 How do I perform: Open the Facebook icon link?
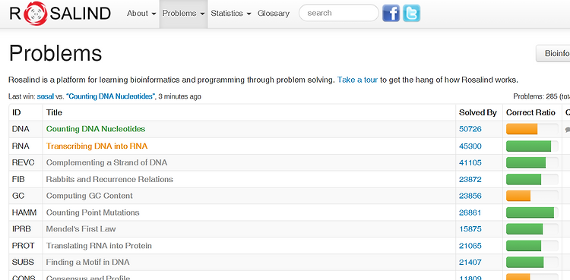pos(391,14)
